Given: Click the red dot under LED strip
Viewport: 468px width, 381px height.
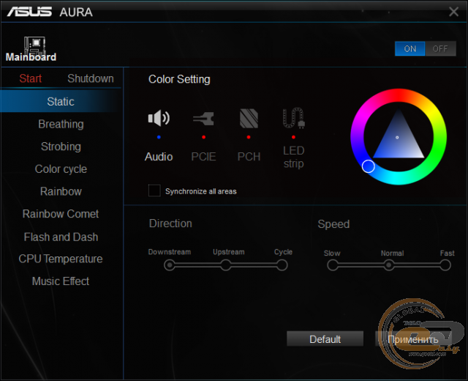Looking at the screenshot, I should tap(294, 137).
